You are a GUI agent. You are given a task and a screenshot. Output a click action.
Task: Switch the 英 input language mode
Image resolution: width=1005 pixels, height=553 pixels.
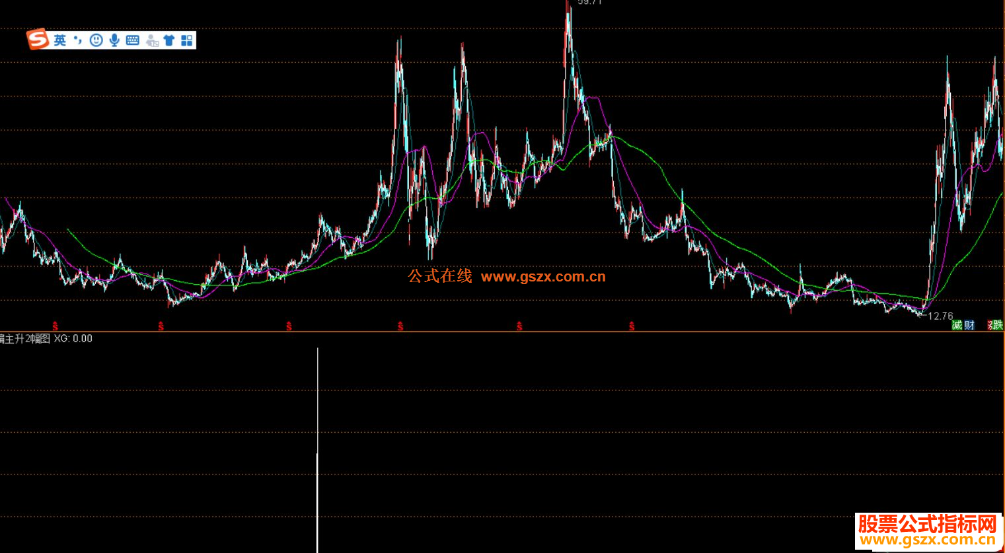pyautogui.click(x=60, y=40)
